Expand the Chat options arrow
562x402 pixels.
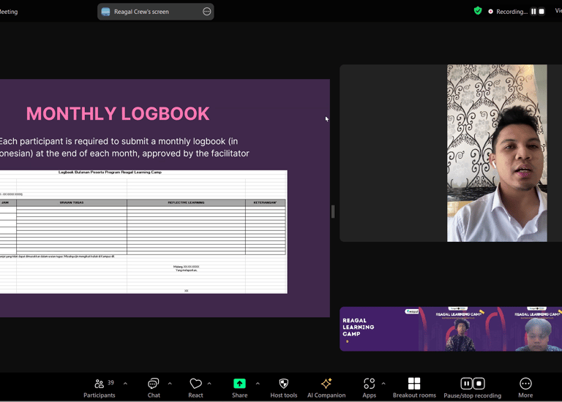(x=170, y=384)
